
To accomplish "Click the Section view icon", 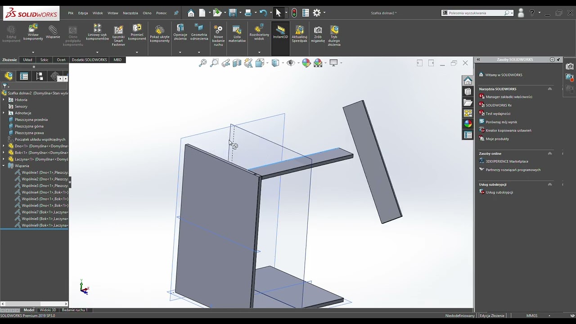I will pos(237,63).
